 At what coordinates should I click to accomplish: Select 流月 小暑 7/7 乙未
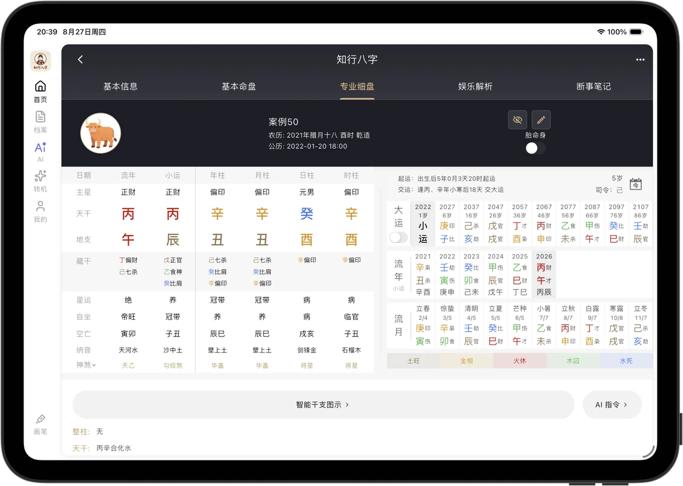tap(544, 326)
